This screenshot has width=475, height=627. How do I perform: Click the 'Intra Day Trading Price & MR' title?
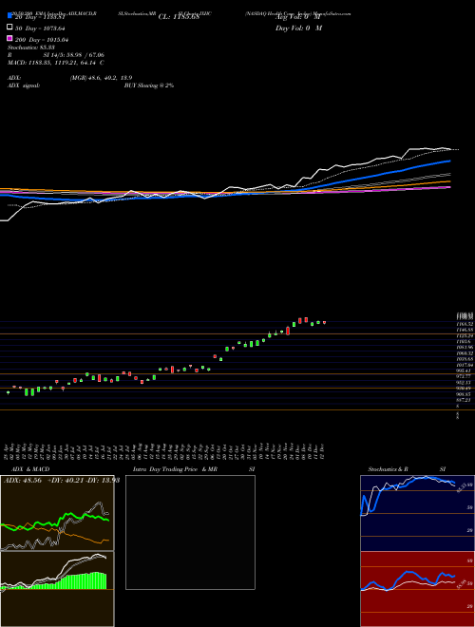[175, 469]
